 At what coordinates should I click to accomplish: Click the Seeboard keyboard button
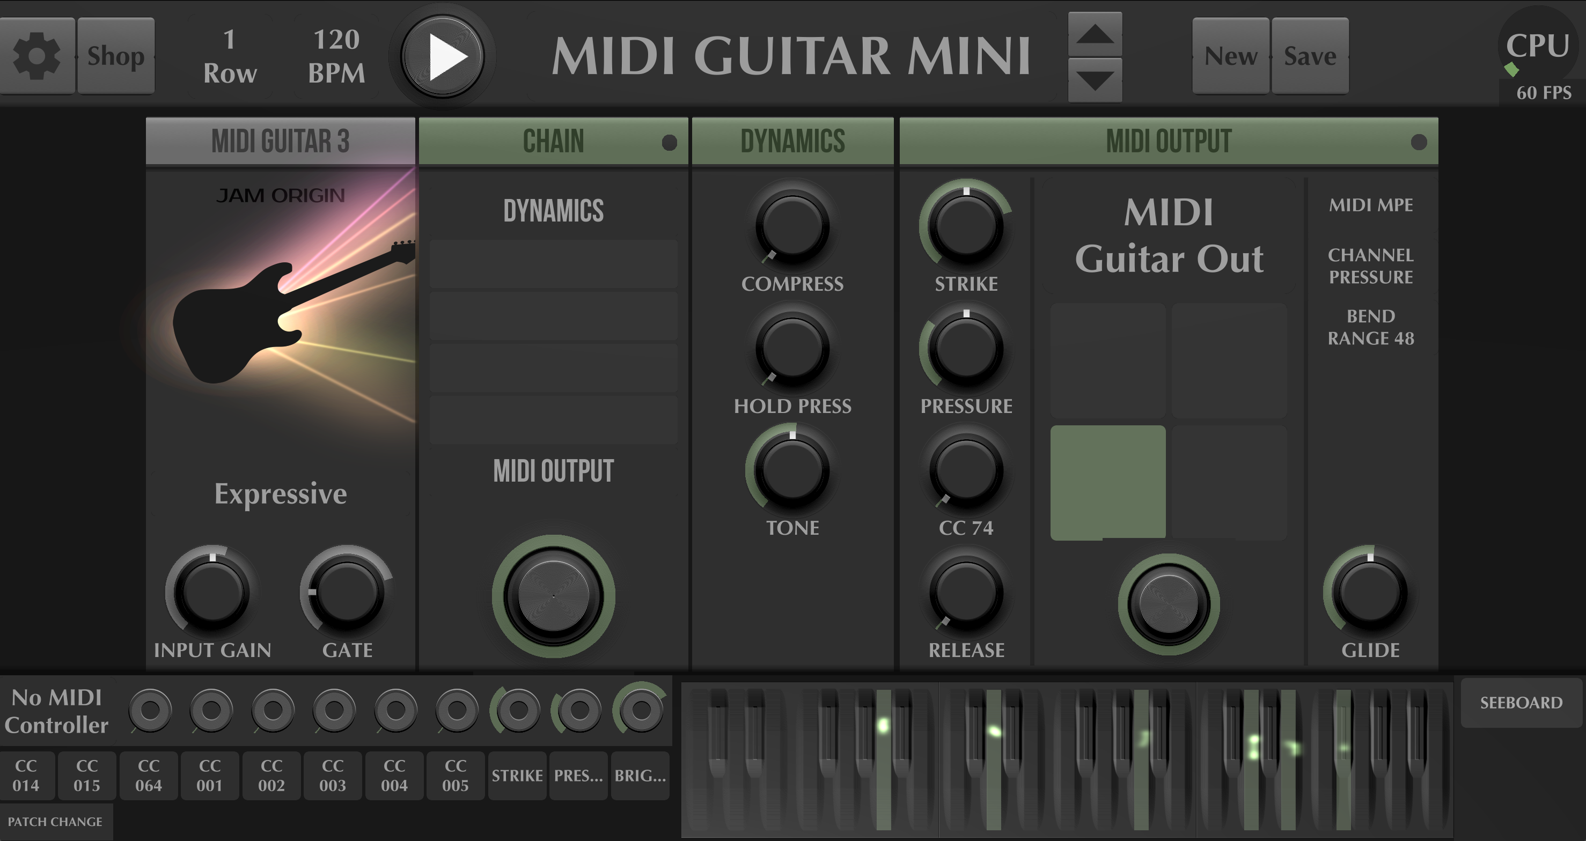tap(1521, 703)
